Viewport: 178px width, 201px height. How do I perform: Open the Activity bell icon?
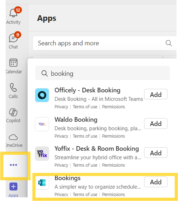(x=13, y=13)
